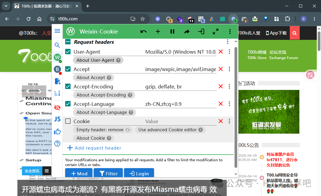Pause the Weixin-Cookie profile
The image size is (321, 196).
click(172, 31)
